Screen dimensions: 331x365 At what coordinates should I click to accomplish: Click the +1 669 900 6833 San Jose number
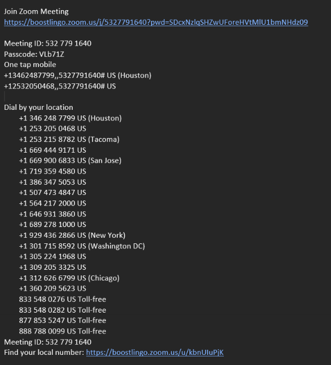click(70, 161)
